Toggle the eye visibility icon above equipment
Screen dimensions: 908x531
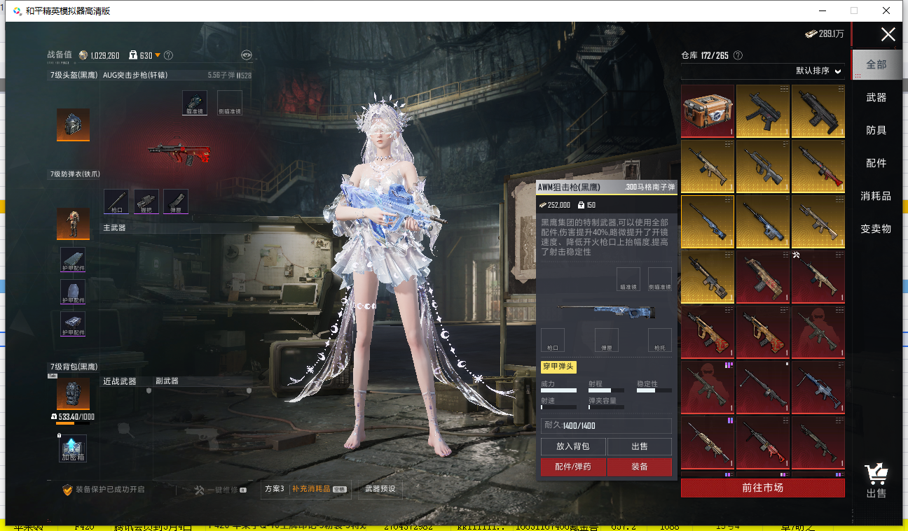[x=247, y=55]
